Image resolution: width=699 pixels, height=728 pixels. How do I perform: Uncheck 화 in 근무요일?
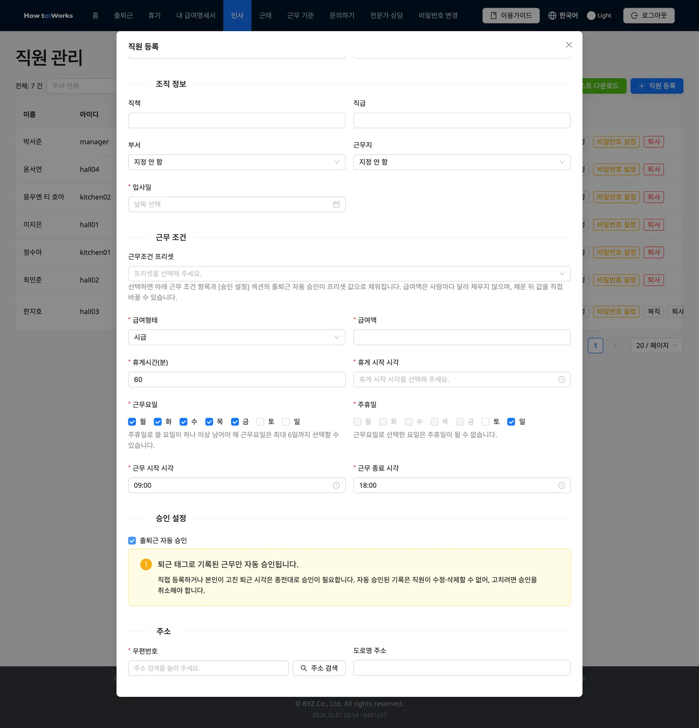coord(158,422)
